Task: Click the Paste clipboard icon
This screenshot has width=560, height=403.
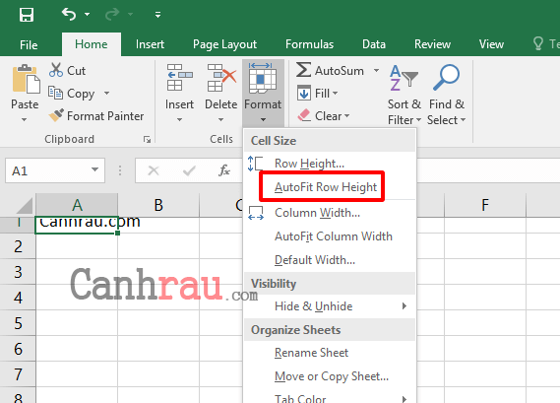Action: tap(26, 79)
